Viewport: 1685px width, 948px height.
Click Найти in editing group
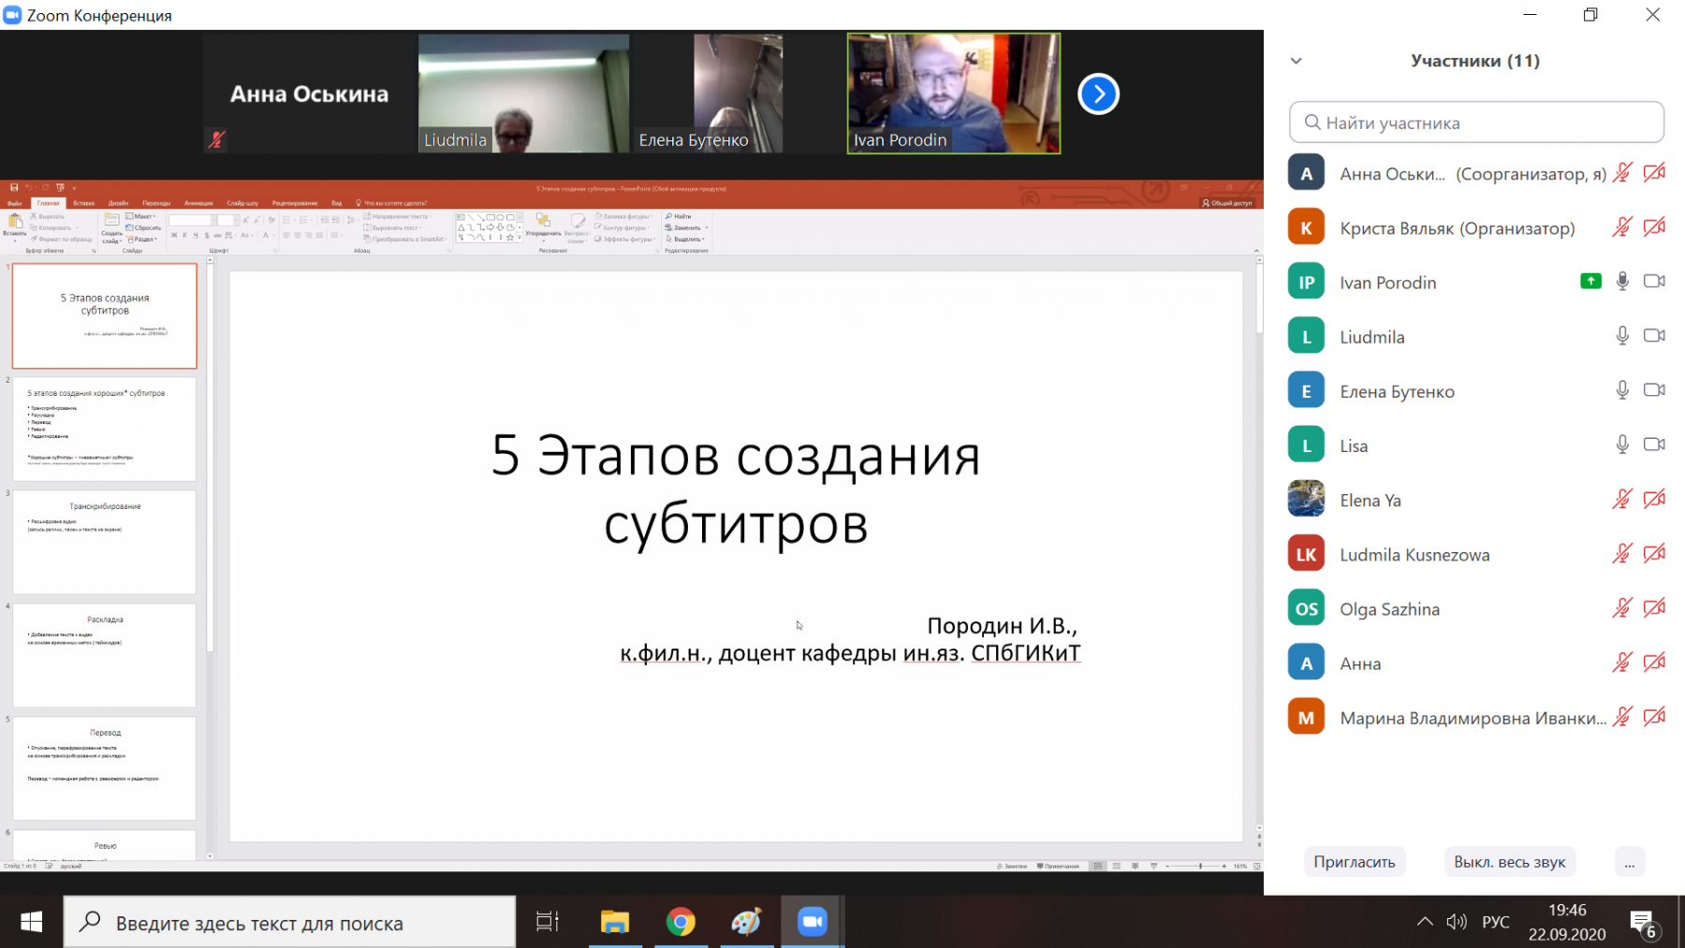(x=679, y=216)
